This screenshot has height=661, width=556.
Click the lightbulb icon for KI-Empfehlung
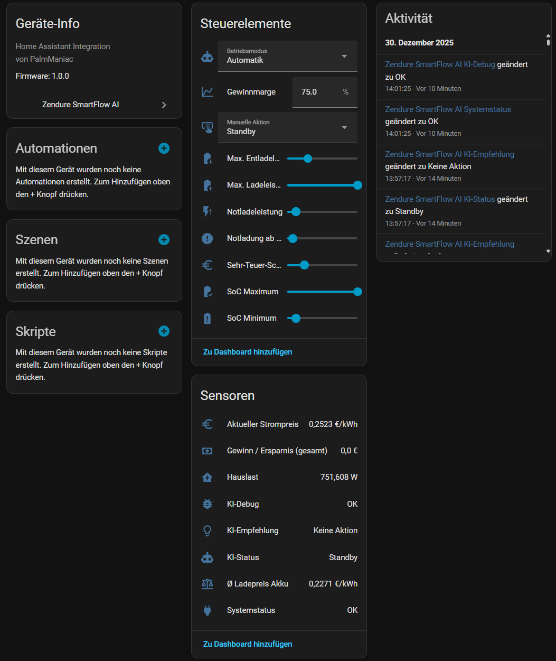[x=208, y=530]
